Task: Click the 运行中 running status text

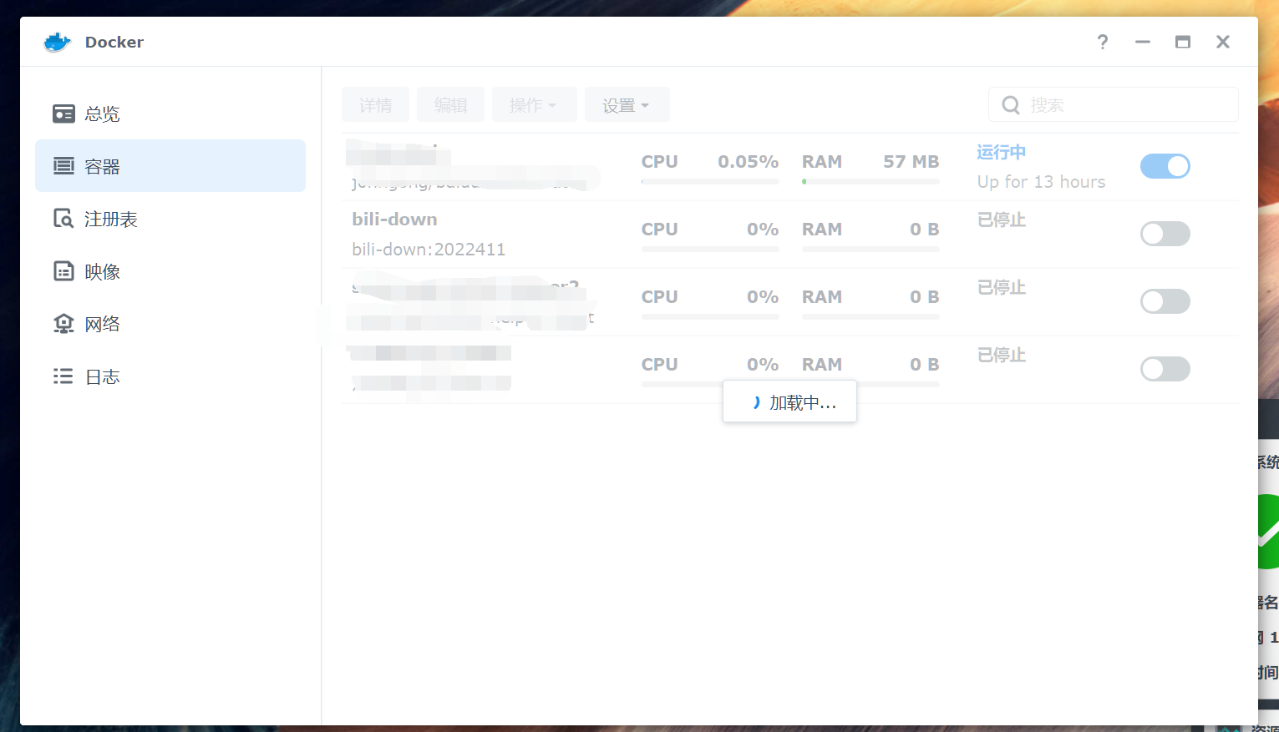Action: pyautogui.click(x=1001, y=152)
